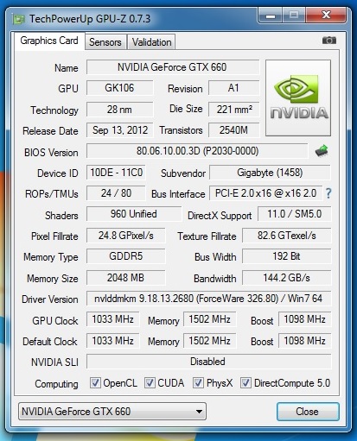The image size is (357, 441).
Task: Click the window X close button
Action: click(326, 15)
